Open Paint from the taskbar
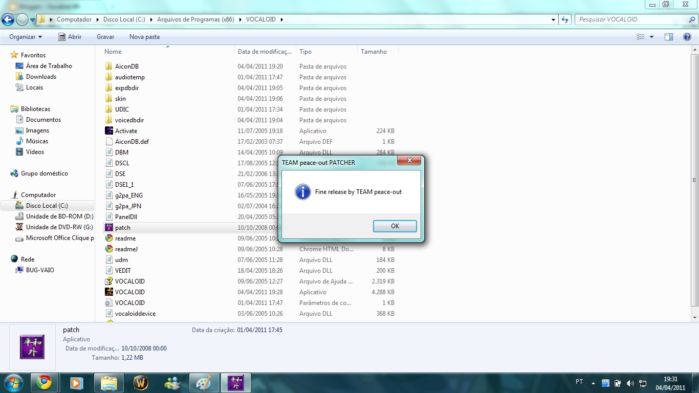This screenshot has width=699, height=393. 204,382
